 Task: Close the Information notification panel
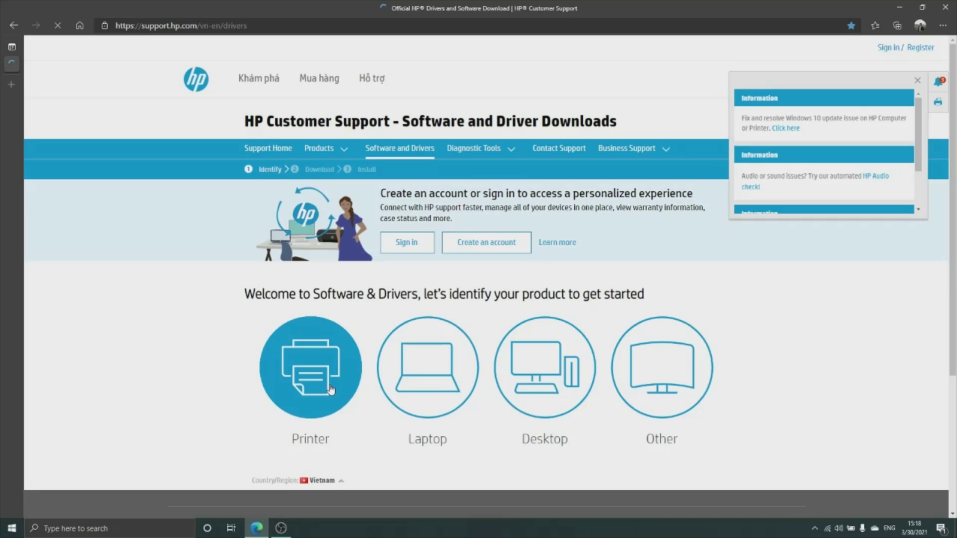tap(918, 80)
